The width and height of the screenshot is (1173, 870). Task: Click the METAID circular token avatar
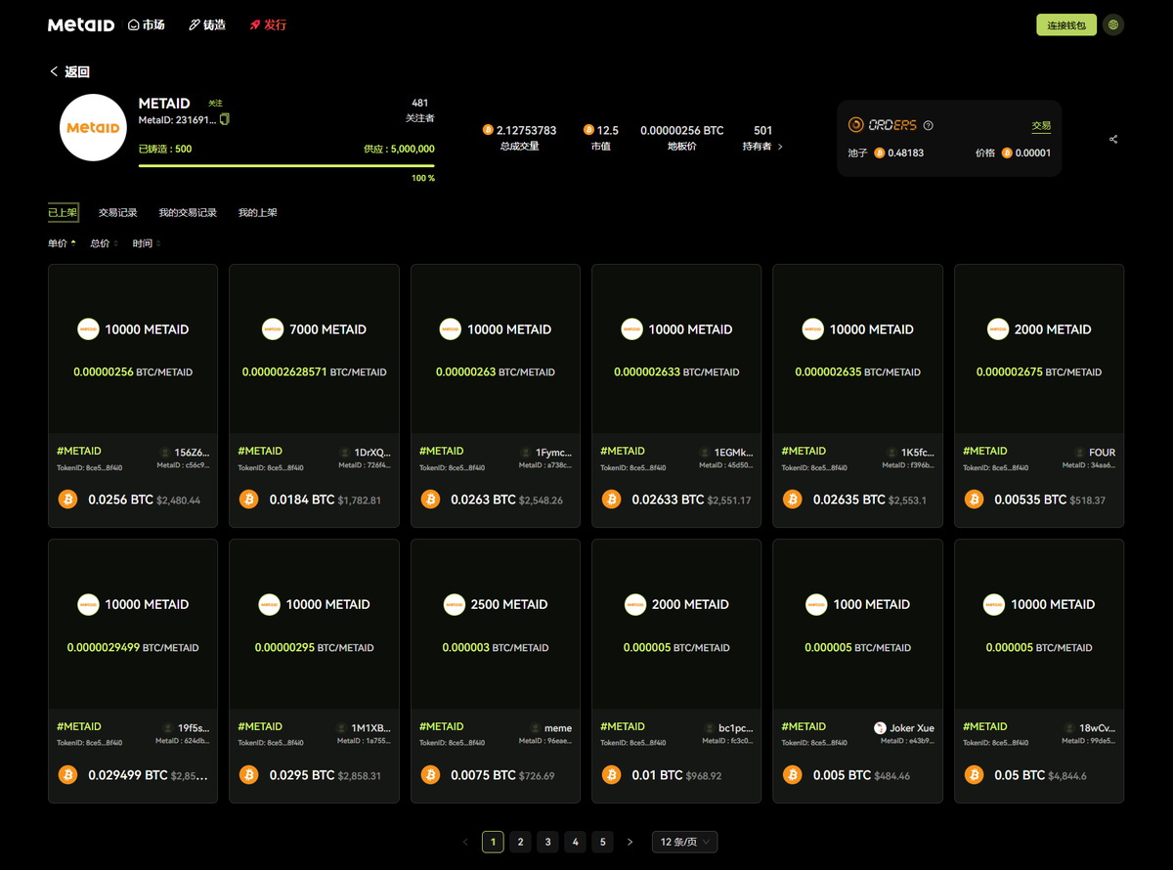click(93, 127)
